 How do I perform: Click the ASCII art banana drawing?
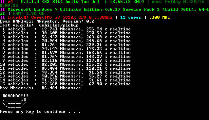14,103
